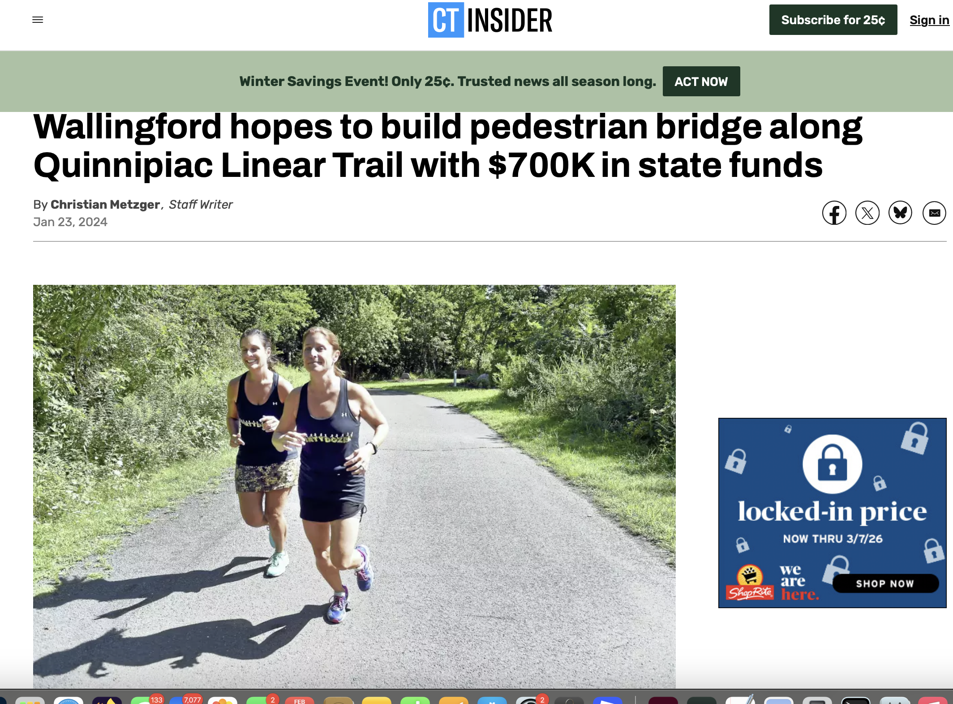Click the Sign in link
This screenshot has width=953, height=704.
[929, 20]
